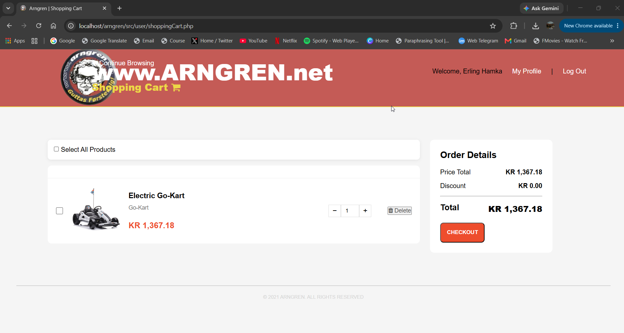Open YouTube bookmark
624x333 pixels.
(253, 41)
